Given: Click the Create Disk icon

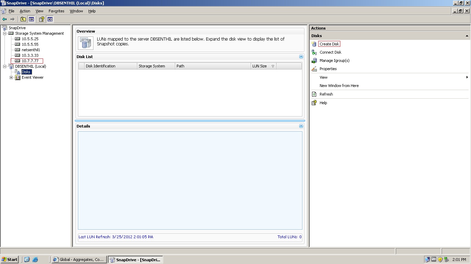Looking at the screenshot, I should click(313, 44).
